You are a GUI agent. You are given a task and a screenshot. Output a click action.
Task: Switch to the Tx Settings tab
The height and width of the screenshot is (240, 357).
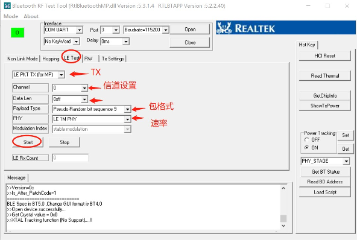(x=113, y=58)
